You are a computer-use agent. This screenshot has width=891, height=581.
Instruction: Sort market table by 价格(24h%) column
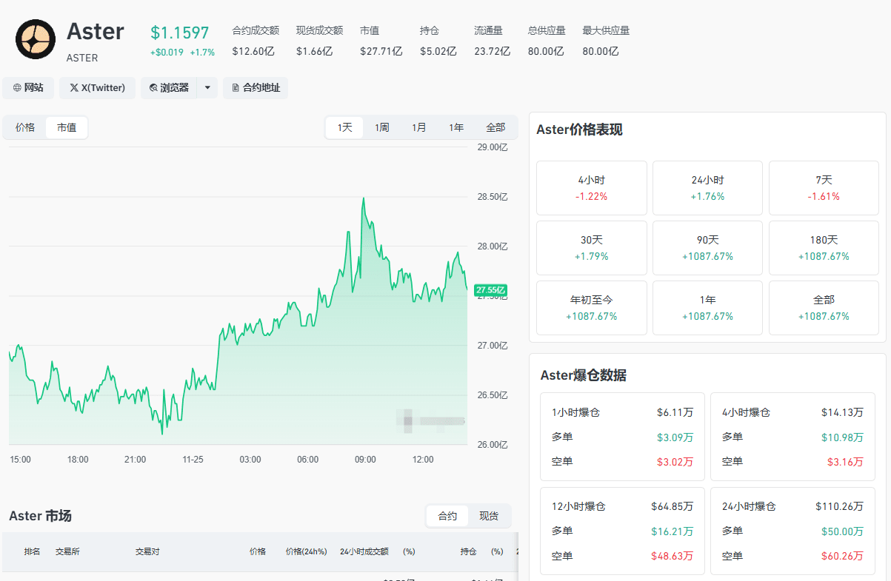click(306, 551)
